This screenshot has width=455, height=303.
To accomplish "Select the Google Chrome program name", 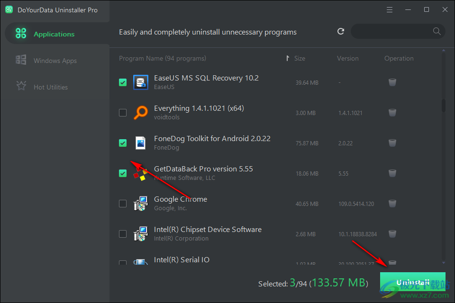I will [181, 199].
